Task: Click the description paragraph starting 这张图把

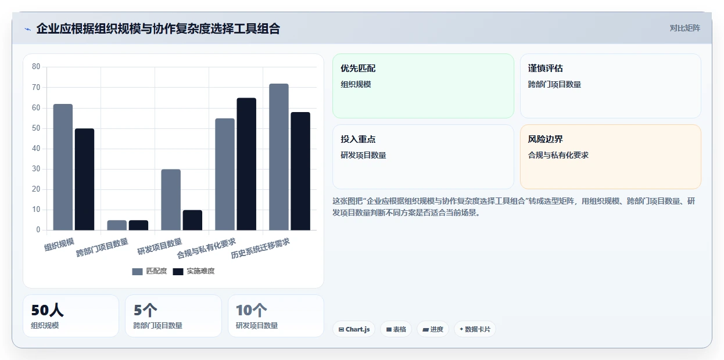Action: pos(514,207)
